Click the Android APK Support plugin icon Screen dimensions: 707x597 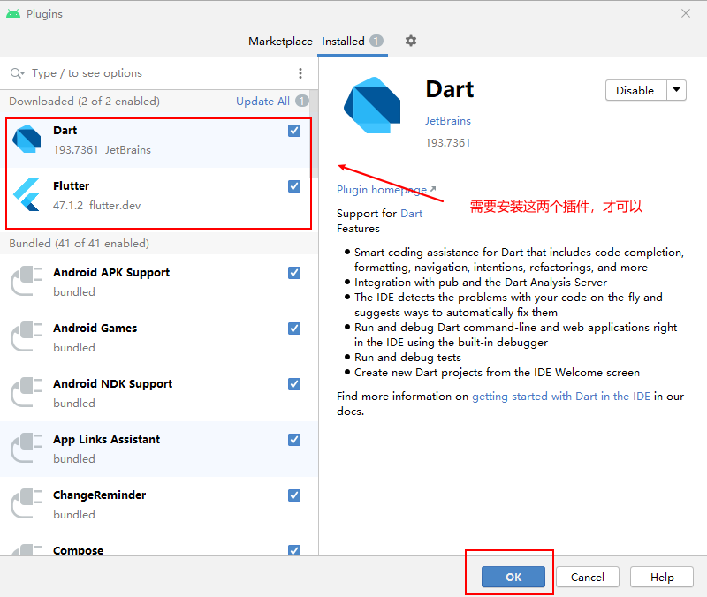pos(27,281)
